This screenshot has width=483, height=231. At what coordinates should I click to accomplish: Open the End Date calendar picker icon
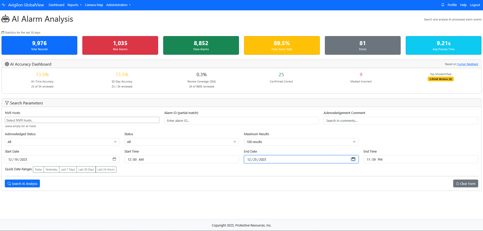[x=353, y=159]
